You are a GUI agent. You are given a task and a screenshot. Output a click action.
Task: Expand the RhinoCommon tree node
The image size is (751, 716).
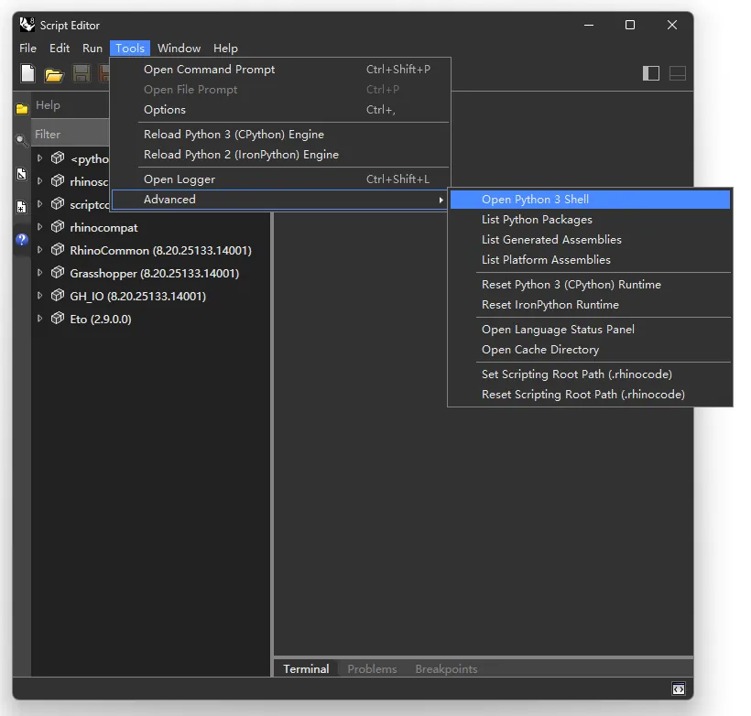pyautogui.click(x=40, y=250)
